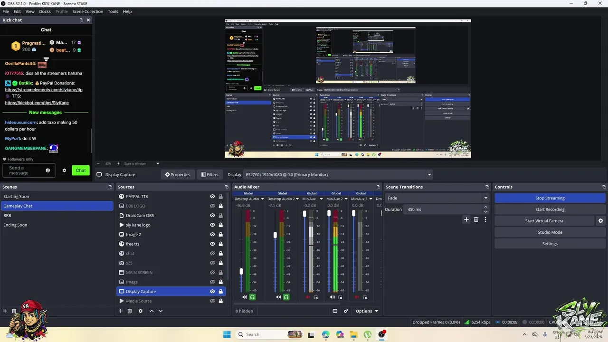Click Stop Streaming button
This screenshot has height=342, width=608.
(x=550, y=198)
